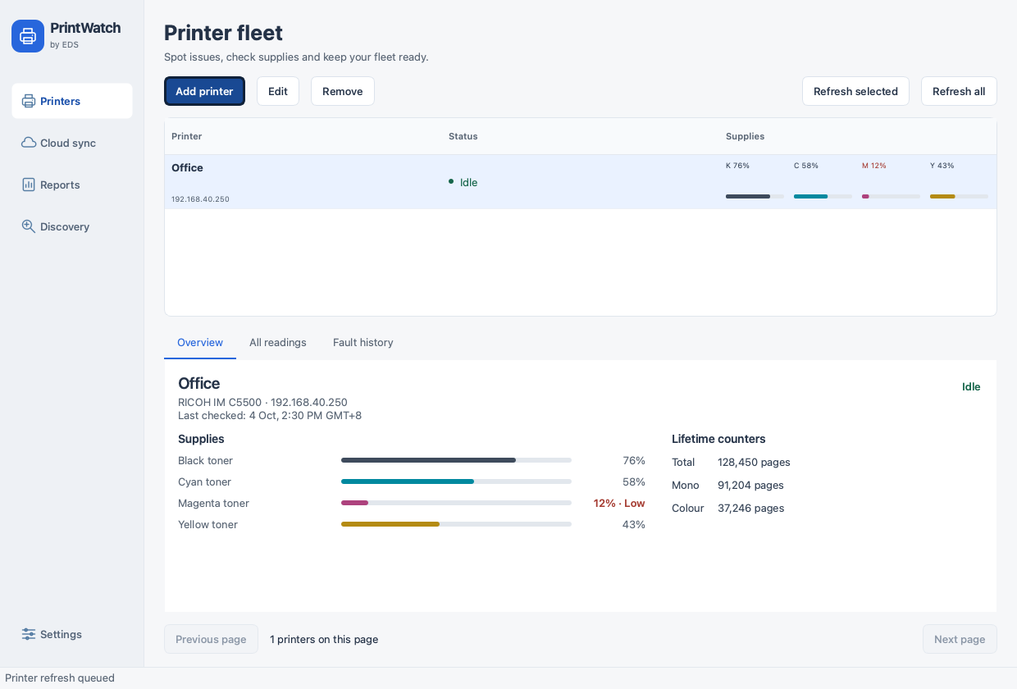Screen dimensions: 1017x689
Task: Click the Magenta toner label
Action: pyautogui.click(x=213, y=503)
